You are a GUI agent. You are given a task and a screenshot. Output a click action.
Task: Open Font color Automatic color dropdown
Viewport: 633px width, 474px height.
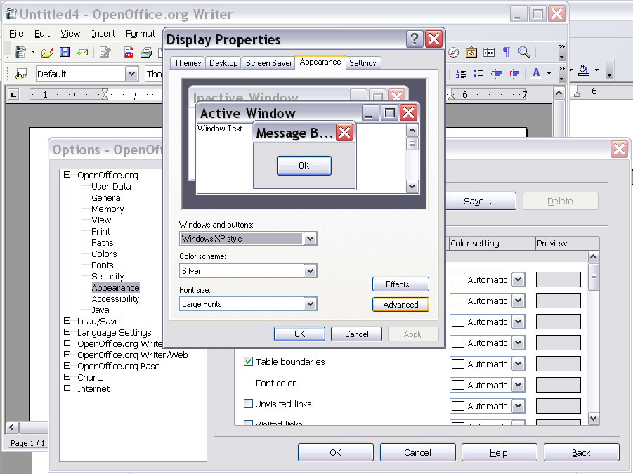coord(518,385)
